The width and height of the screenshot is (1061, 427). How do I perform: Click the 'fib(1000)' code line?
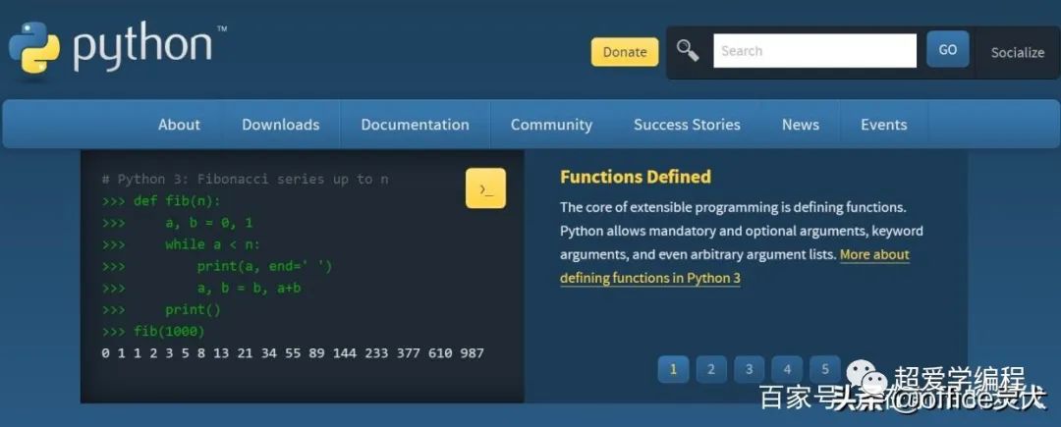tap(153, 331)
